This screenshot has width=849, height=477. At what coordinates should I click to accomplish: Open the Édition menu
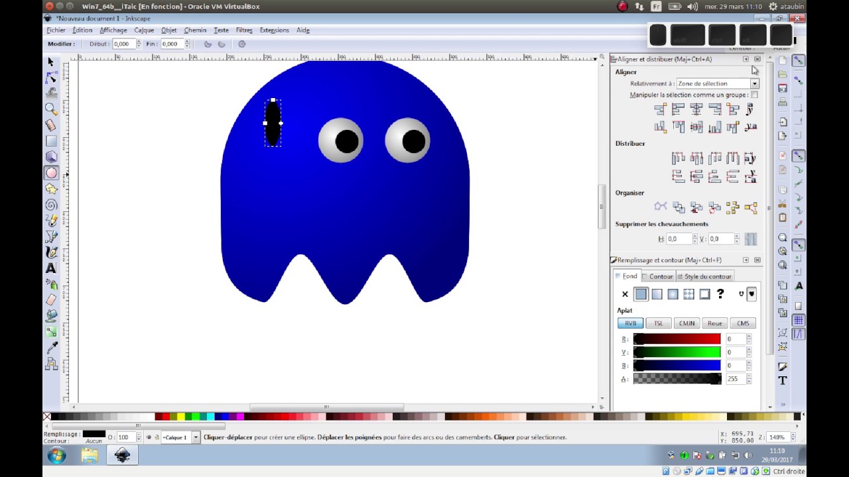[82, 30]
